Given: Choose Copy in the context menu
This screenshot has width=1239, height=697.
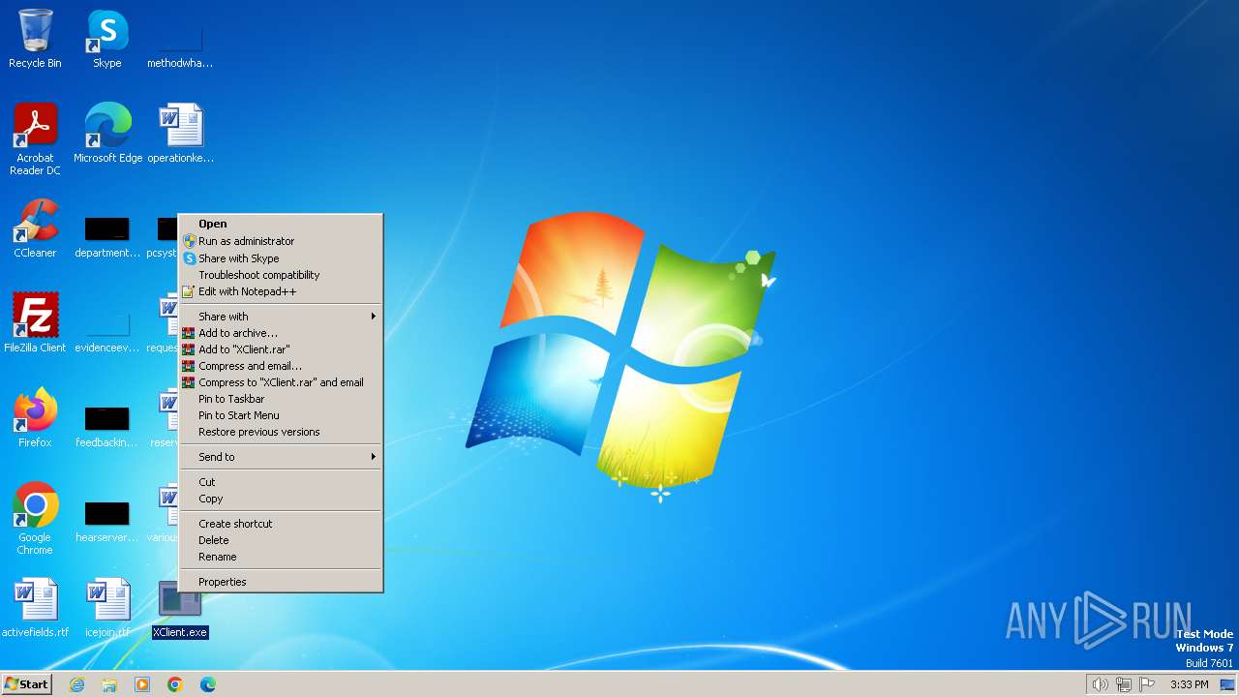Looking at the screenshot, I should tap(281, 499).
